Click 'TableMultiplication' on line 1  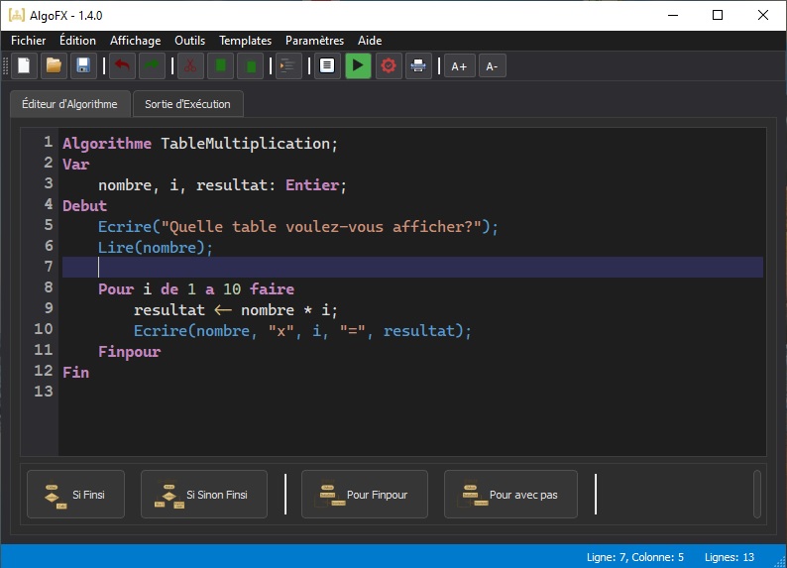click(246, 144)
